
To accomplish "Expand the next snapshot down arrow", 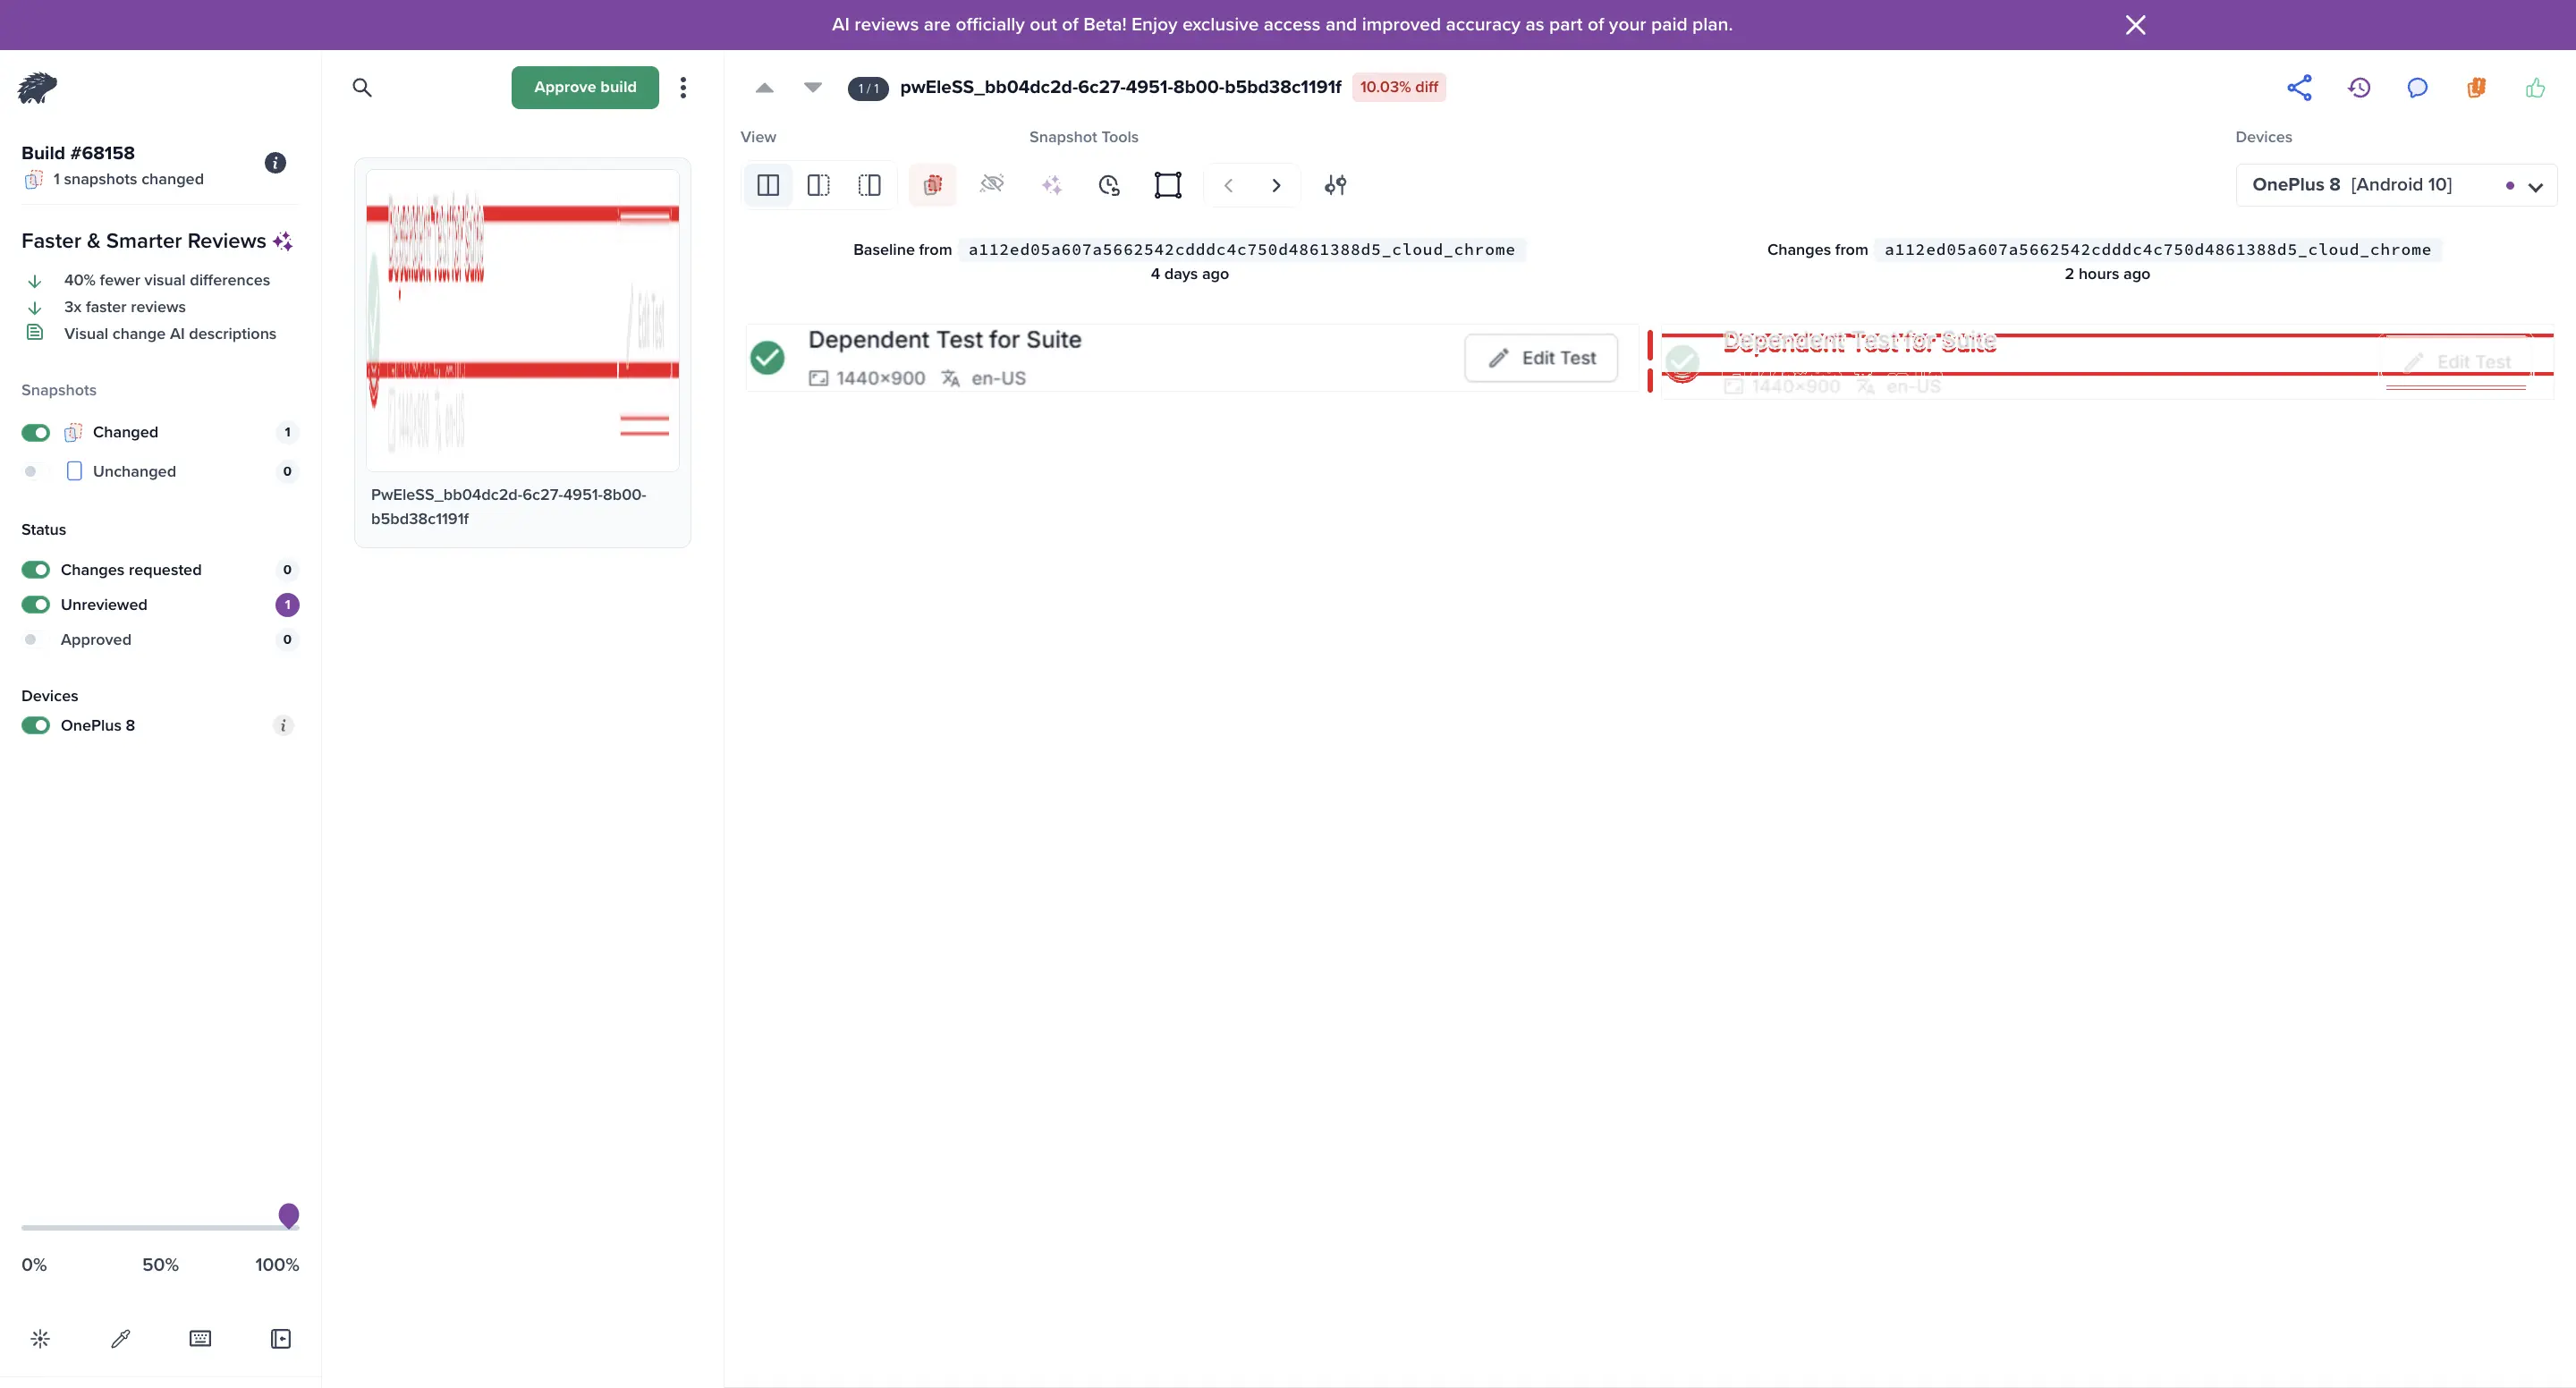I will click(813, 88).
